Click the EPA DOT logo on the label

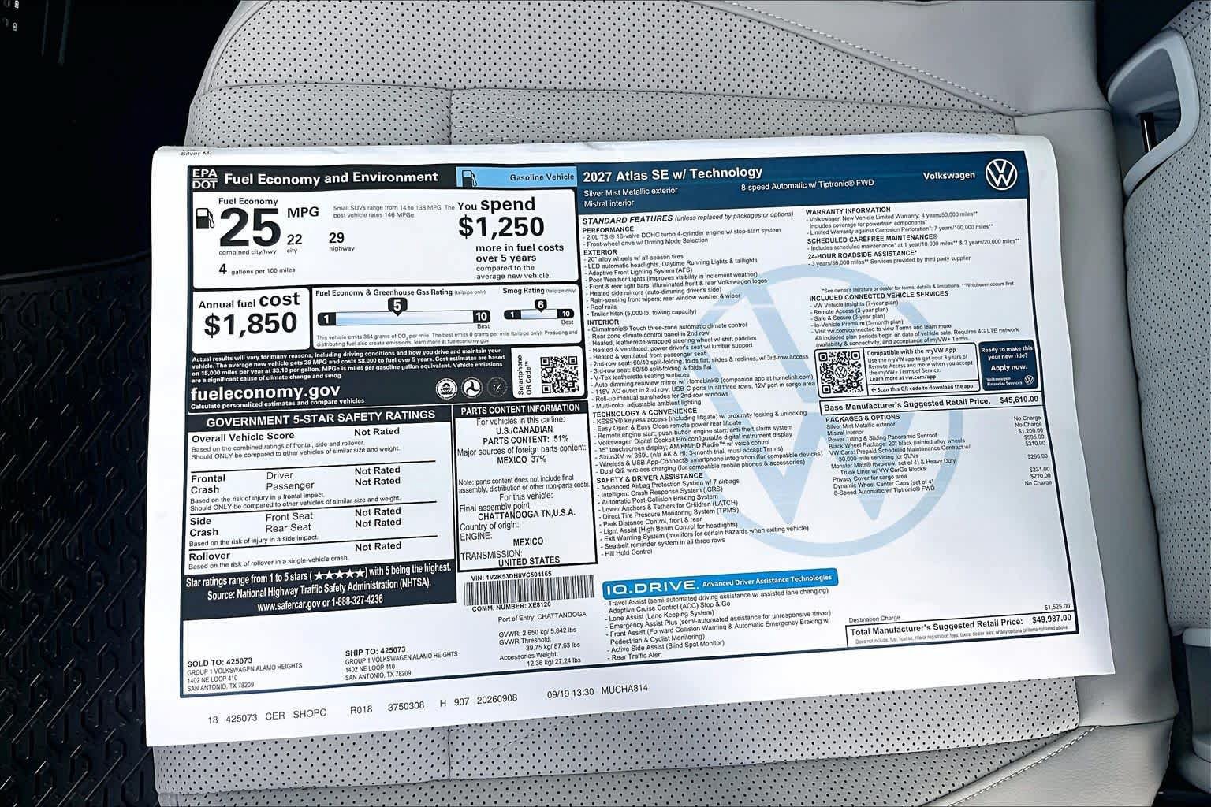(x=203, y=179)
